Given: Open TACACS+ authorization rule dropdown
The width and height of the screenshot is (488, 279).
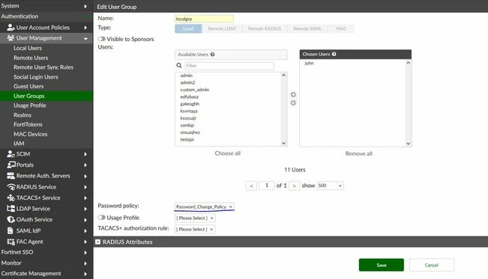Looking at the screenshot, I should 195,230.
